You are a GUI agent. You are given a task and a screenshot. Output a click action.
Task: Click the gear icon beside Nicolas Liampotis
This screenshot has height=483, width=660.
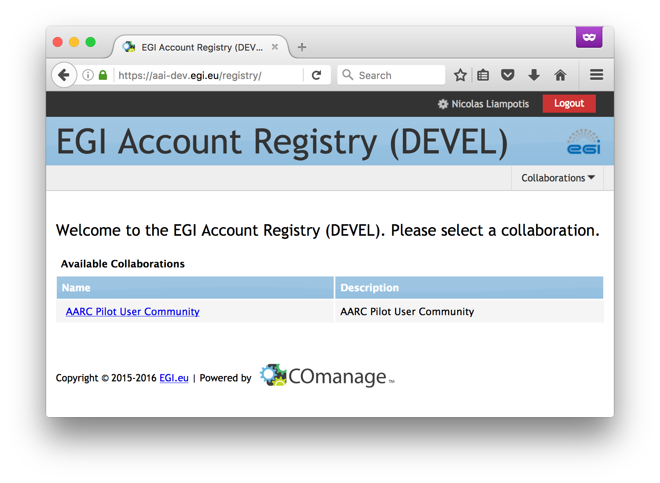(x=443, y=104)
